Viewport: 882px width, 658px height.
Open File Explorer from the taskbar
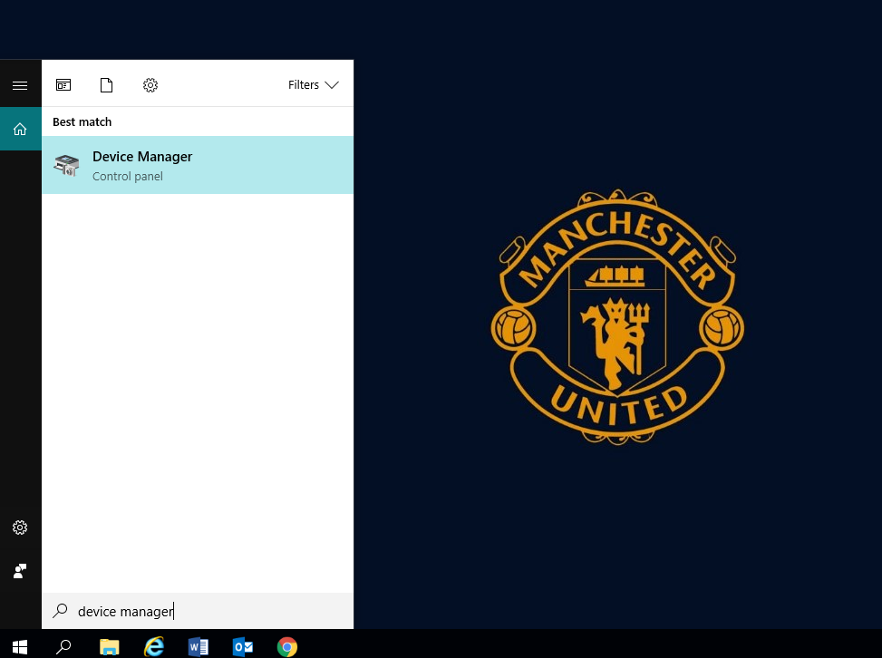tap(109, 646)
